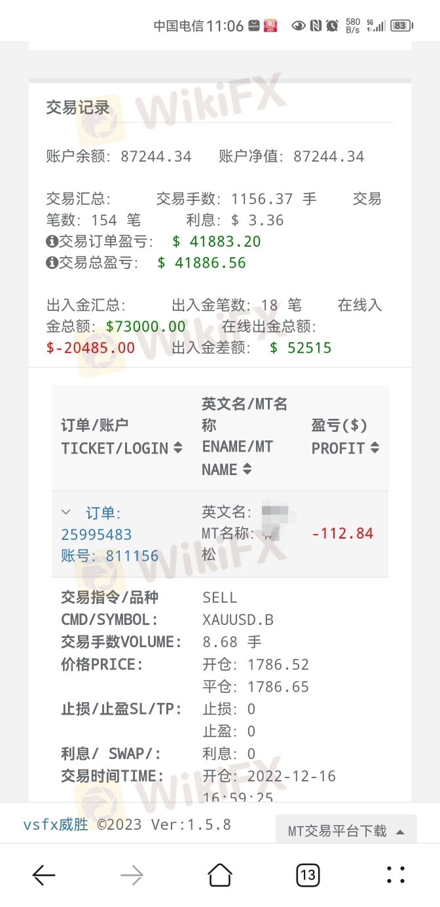Image resolution: width=440 pixels, height=907 pixels.
Task: Tap the browser back arrow
Action: 44,875
